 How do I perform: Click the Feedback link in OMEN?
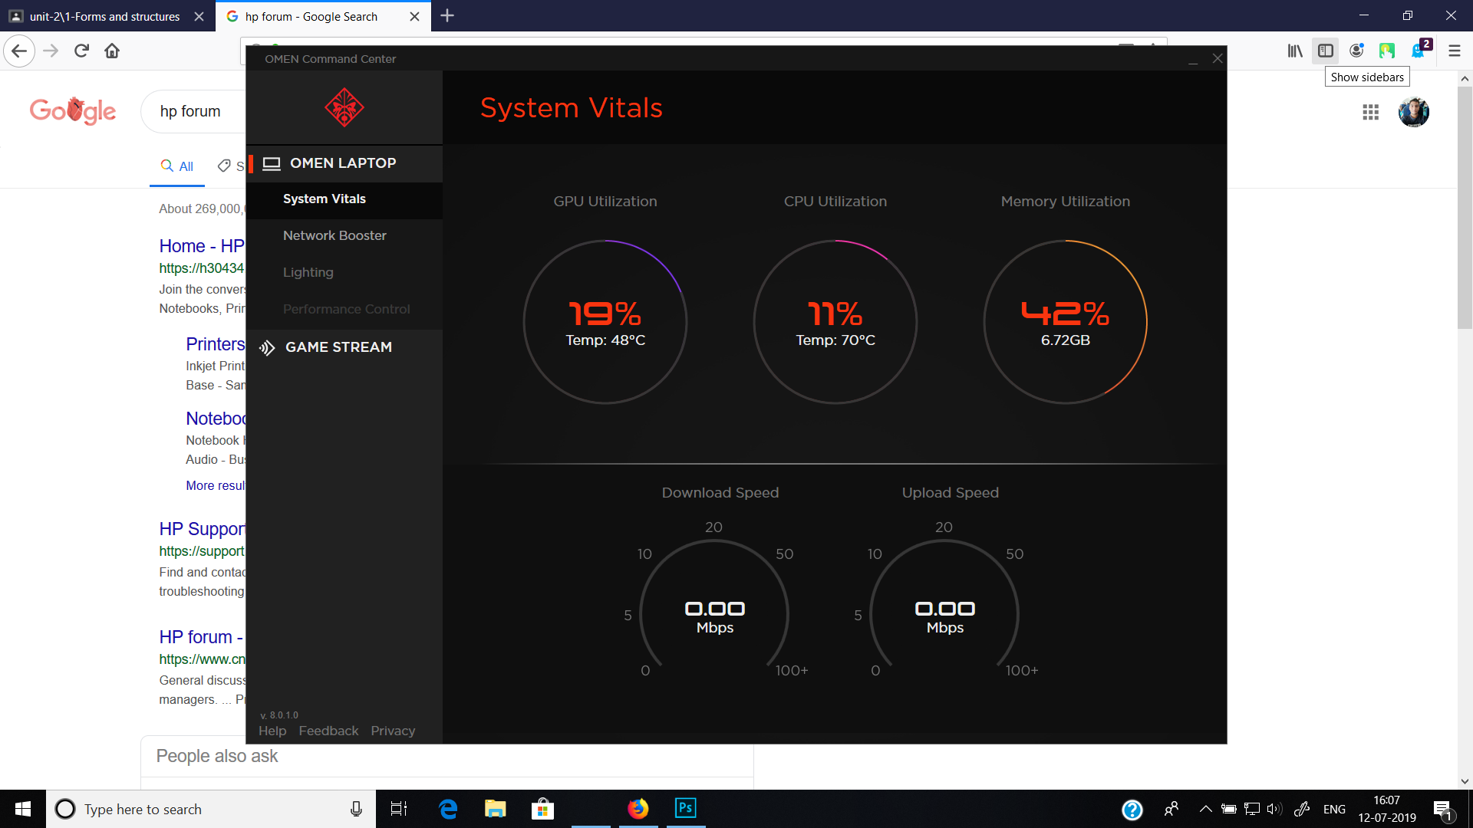click(328, 731)
